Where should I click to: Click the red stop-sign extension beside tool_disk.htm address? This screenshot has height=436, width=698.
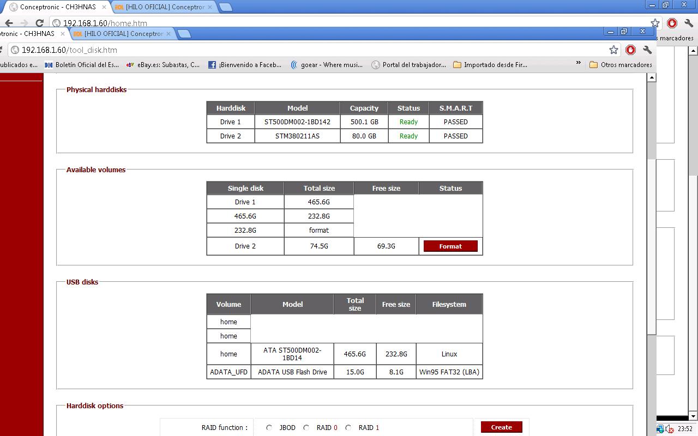(630, 50)
